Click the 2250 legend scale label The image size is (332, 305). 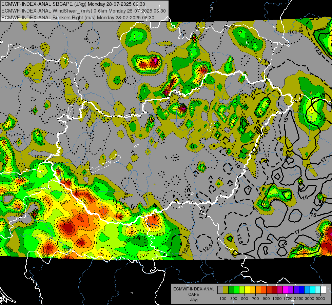tap(299, 299)
